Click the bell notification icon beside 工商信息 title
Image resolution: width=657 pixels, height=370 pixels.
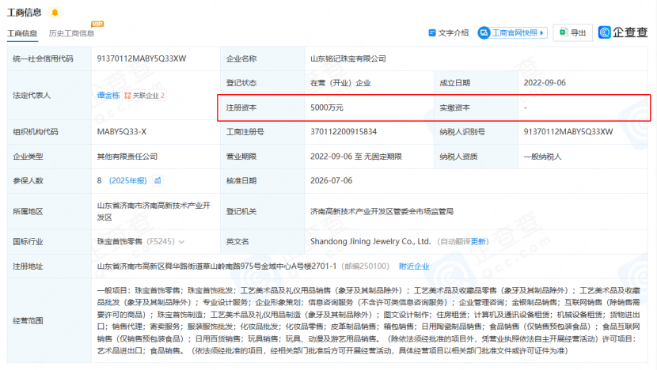55,13
